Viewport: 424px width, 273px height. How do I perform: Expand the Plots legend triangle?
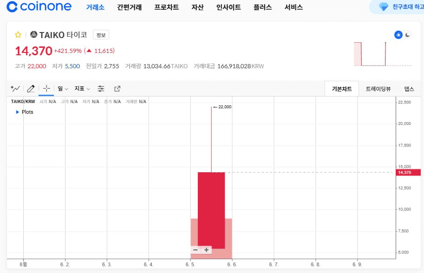(x=18, y=112)
